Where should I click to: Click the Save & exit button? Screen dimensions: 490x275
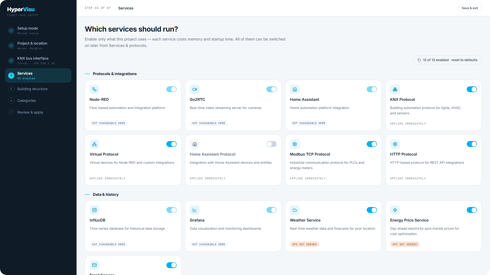[x=470, y=8]
